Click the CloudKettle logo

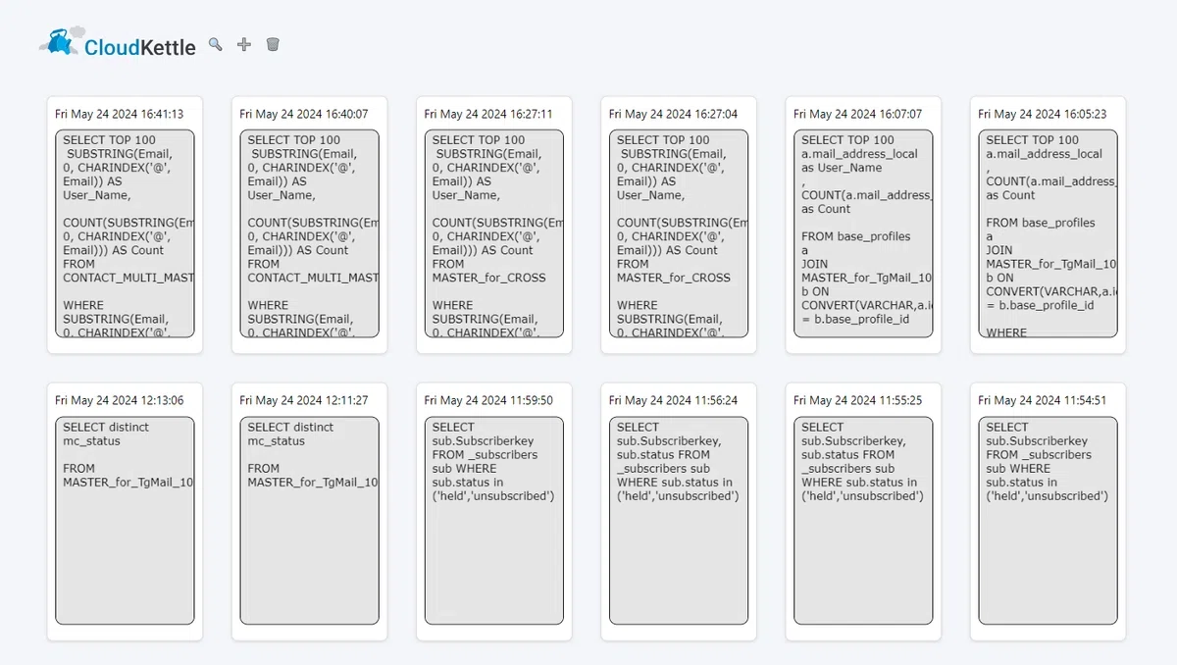[117, 43]
